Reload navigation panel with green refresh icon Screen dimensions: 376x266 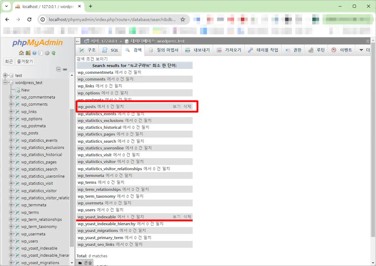click(x=53, y=53)
